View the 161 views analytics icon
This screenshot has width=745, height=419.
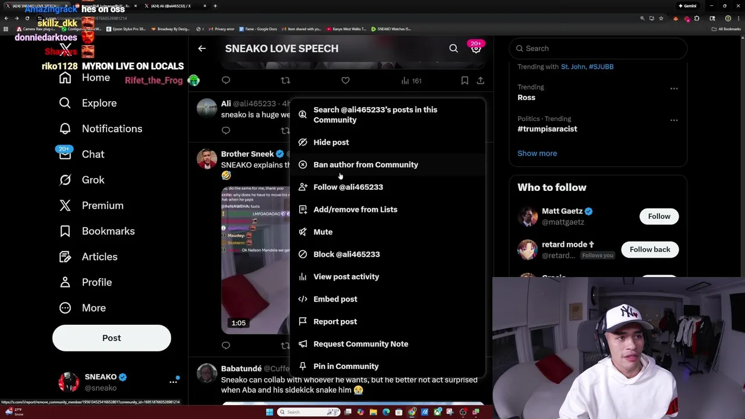click(x=411, y=81)
